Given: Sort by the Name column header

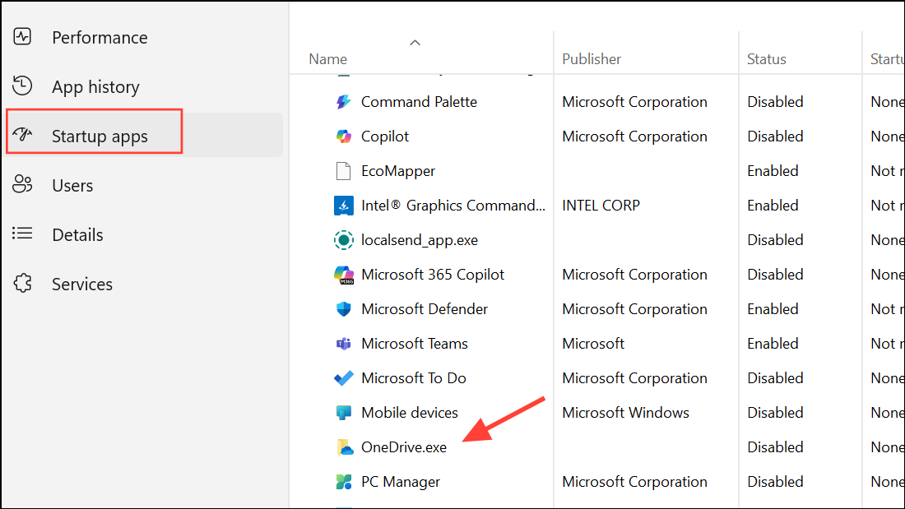Looking at the screenshot, I should 328,59.
